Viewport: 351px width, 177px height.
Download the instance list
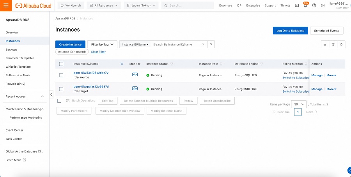(x=324, y=44)
